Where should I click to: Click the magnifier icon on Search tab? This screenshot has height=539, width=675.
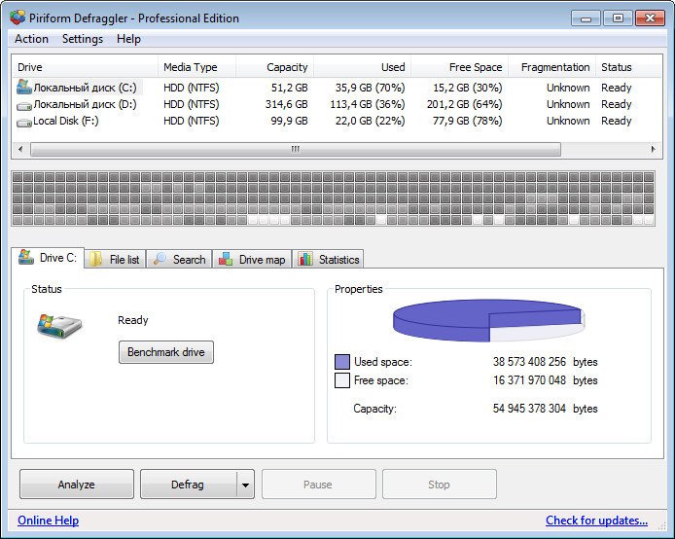tap(160, 259)
